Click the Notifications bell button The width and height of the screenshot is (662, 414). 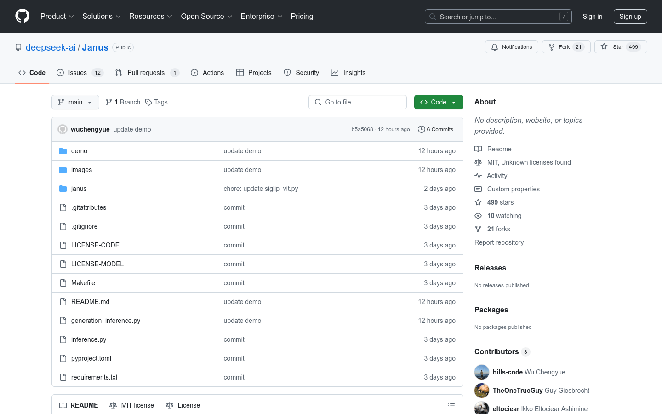pyautogui.click(x=511, y=47)
